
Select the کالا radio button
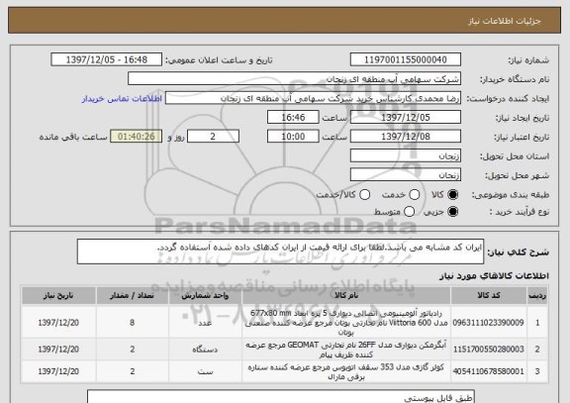(x=452, y=195)
